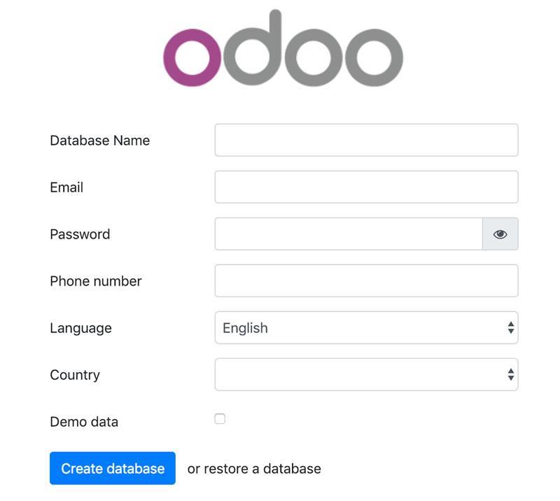Image resolution: width=560 pixels, height=501 pixels.
Task: Click the Create database button
Action: pos(112,468)
